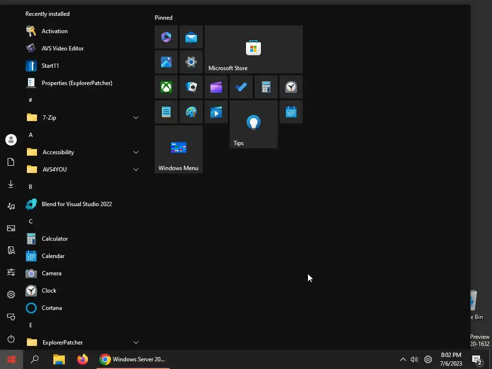Open the user account icon in sidebar
Image resolution: width=492 pixels, height=369 pixels.
[x=11, y=140]
